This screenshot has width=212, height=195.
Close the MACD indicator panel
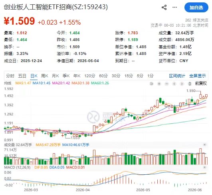[x=205, y=168]
